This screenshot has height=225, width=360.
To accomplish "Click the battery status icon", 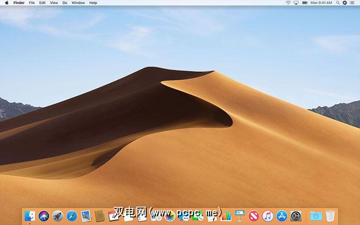I will pyautogui.click(x=305, y=3).
